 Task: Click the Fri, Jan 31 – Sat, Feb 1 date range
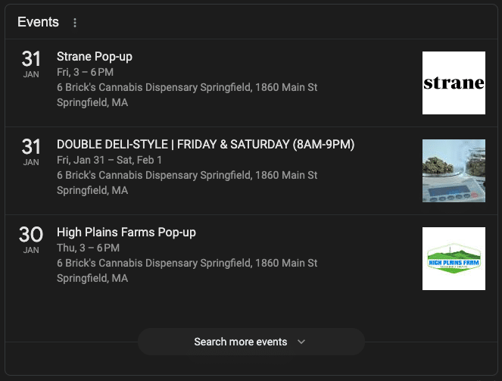coord(109,160)
